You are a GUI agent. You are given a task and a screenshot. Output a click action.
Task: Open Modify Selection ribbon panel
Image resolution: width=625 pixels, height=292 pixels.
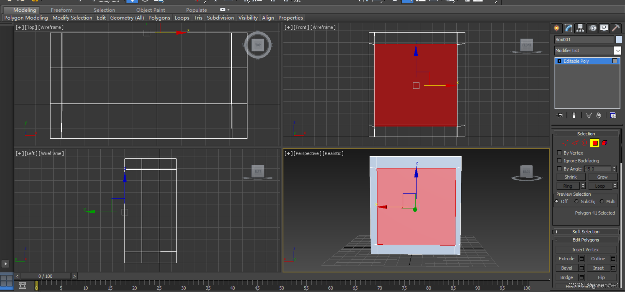coord(72,18)
